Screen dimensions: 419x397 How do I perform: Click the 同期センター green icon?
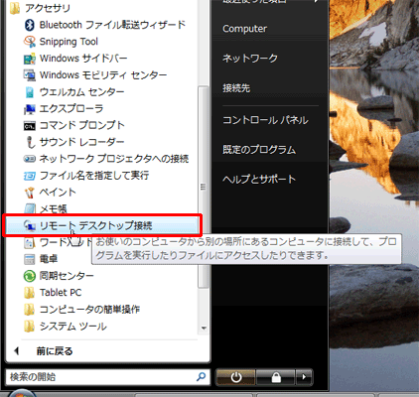coord(30,276)
